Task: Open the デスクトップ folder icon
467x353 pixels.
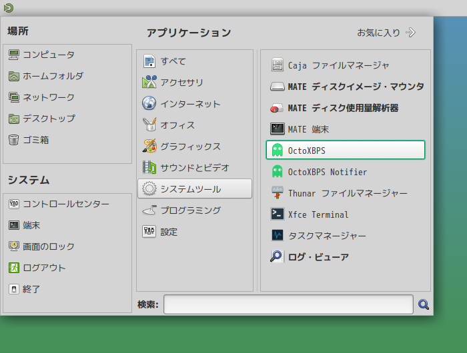Action: click(14, 119)
